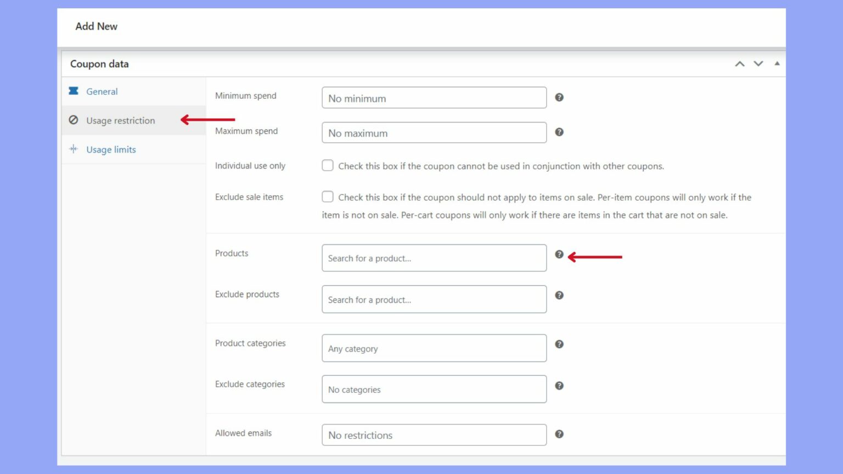Click the Usage limits snowflake icon
Image resolution: width=843 pixels, height=474 pixels.
[74, 149]
